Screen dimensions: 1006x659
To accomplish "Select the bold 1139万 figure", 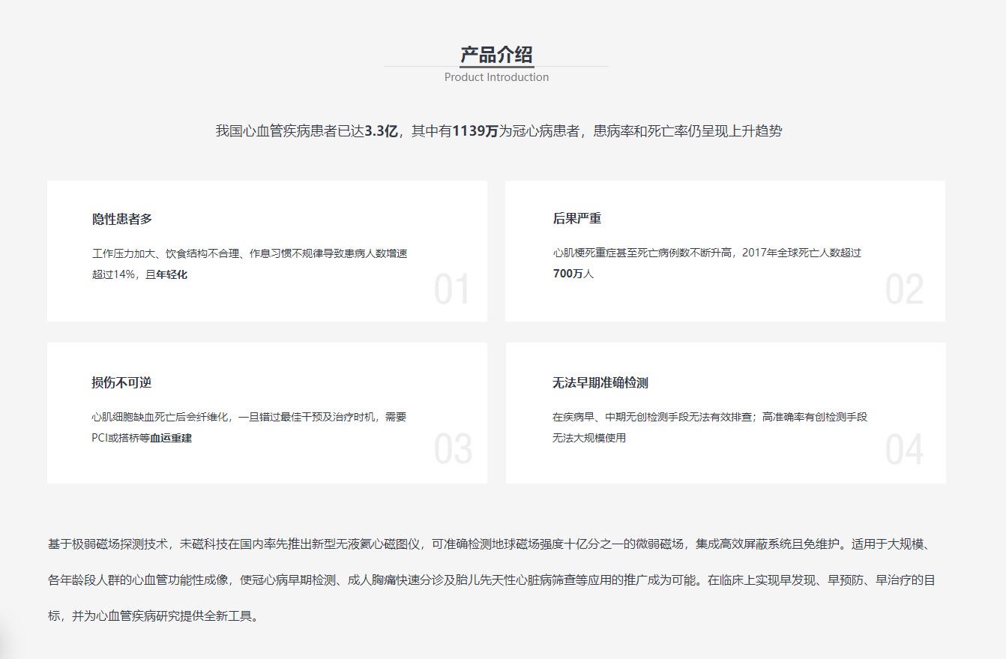I will click(x=475, y=131).
